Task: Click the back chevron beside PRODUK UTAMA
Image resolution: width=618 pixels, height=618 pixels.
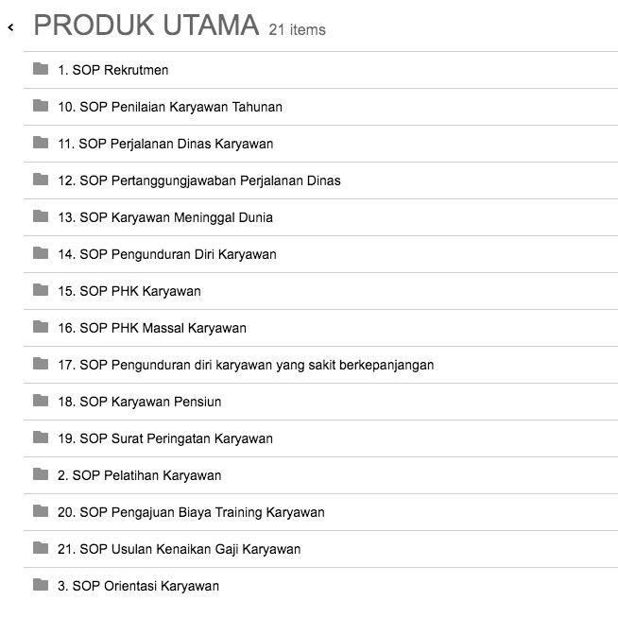Action: [10, 28]
